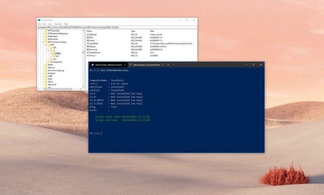Select the TargetVersion string value icon
Image resolution: width=324 pixels, height=195 pixels.
88,53
